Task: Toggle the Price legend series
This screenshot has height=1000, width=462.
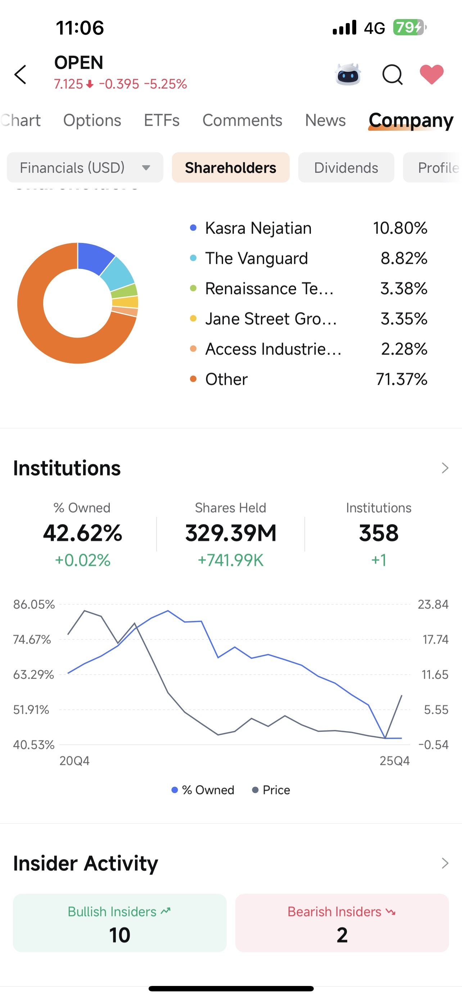Action: click(271, 790)
